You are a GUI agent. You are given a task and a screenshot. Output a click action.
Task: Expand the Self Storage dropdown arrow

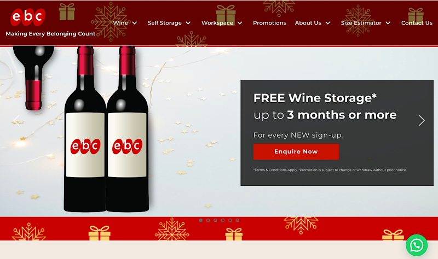click(x=188, y=23)
